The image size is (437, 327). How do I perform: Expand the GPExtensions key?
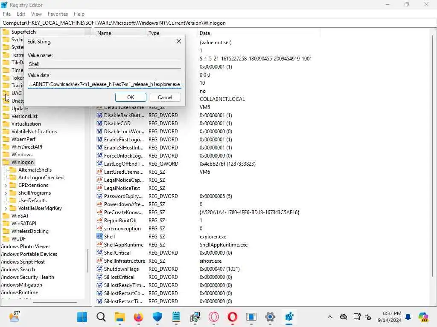[6, 186]
